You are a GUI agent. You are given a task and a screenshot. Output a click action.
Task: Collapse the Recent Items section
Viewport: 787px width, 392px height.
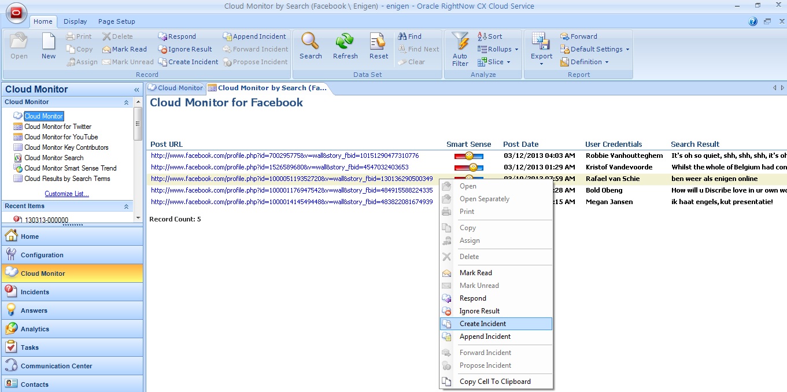pos(126,206)
